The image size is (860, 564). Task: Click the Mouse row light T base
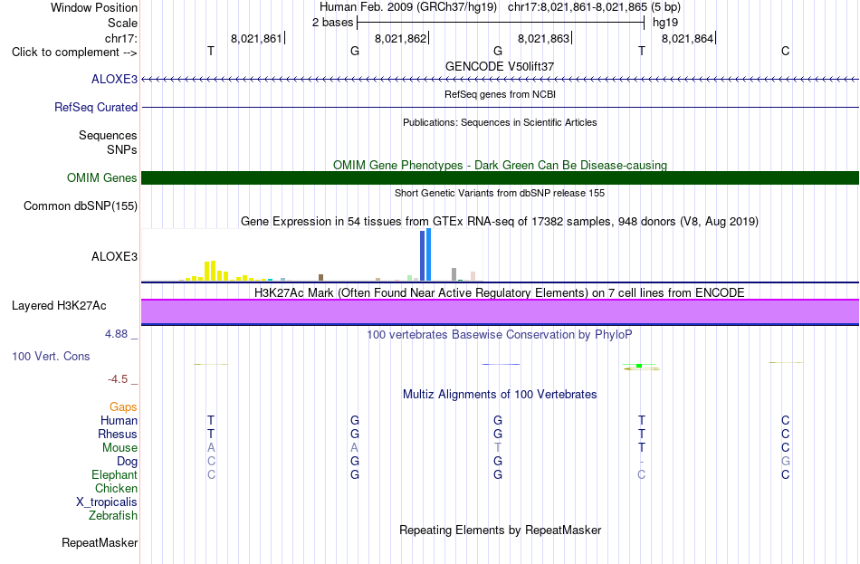498,448
